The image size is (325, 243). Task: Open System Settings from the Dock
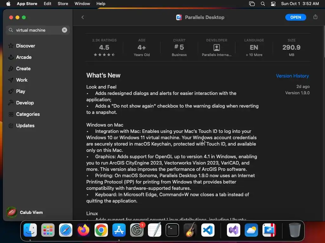[137, 230]
